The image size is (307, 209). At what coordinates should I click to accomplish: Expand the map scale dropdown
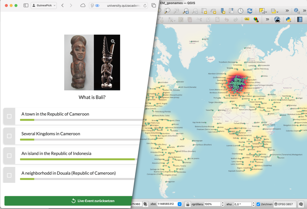click(x=179, y=204)
